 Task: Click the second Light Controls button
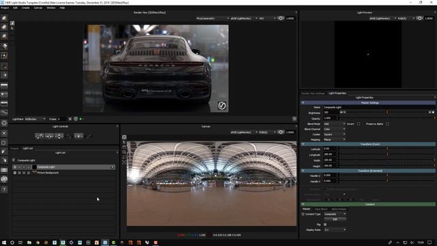49,136
